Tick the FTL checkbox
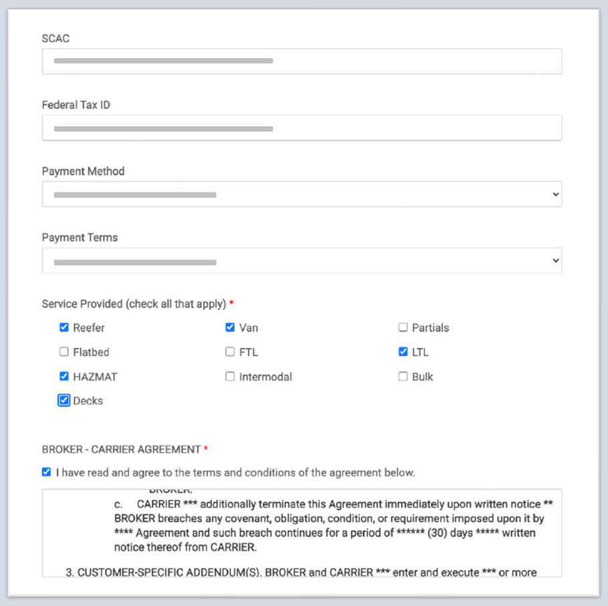608x606 pixels. (x=230, y=351)
